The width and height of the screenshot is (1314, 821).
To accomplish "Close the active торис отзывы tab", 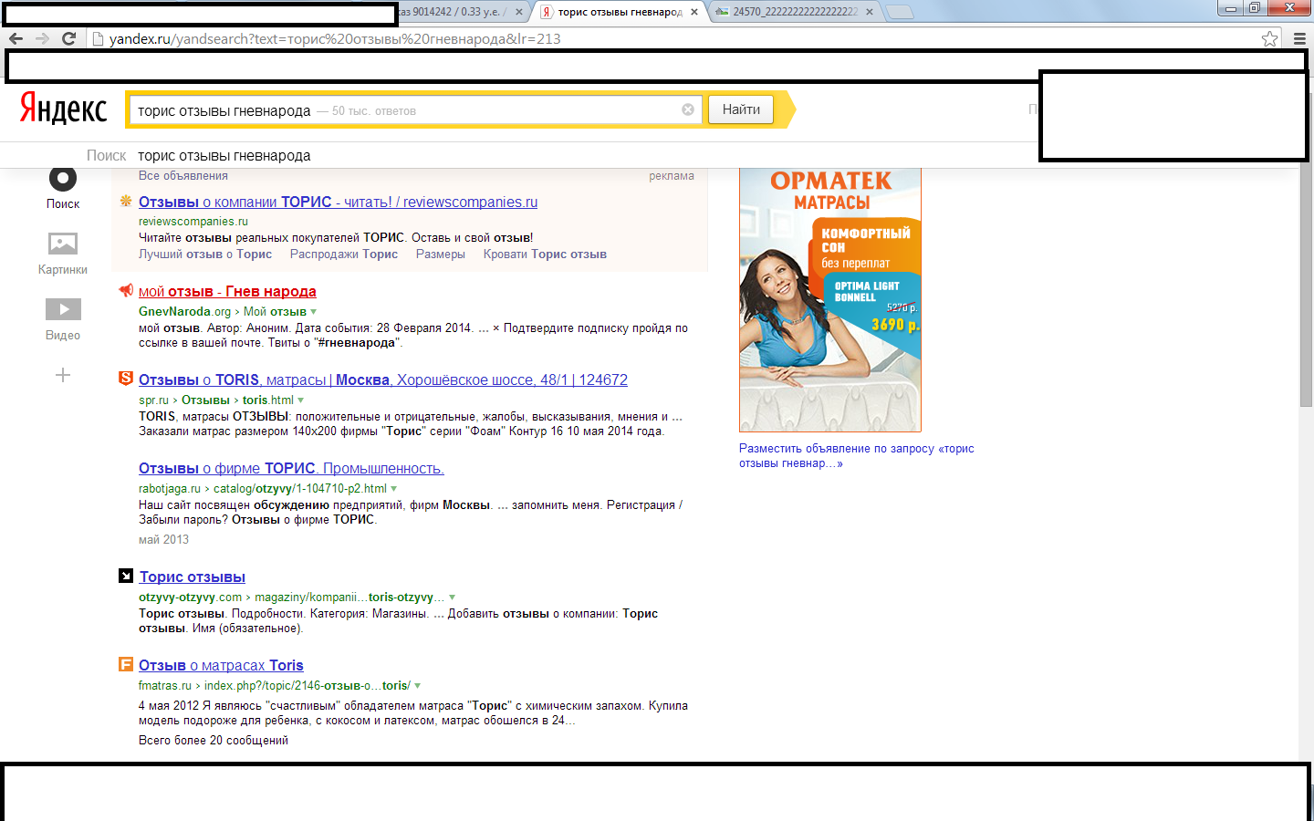I will coord(694,12).
